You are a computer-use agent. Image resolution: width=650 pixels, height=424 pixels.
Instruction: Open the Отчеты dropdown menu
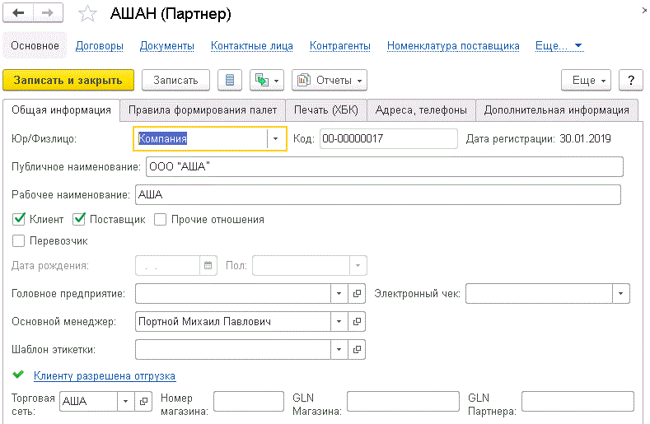pyautogui.click(x=330, y=80)
